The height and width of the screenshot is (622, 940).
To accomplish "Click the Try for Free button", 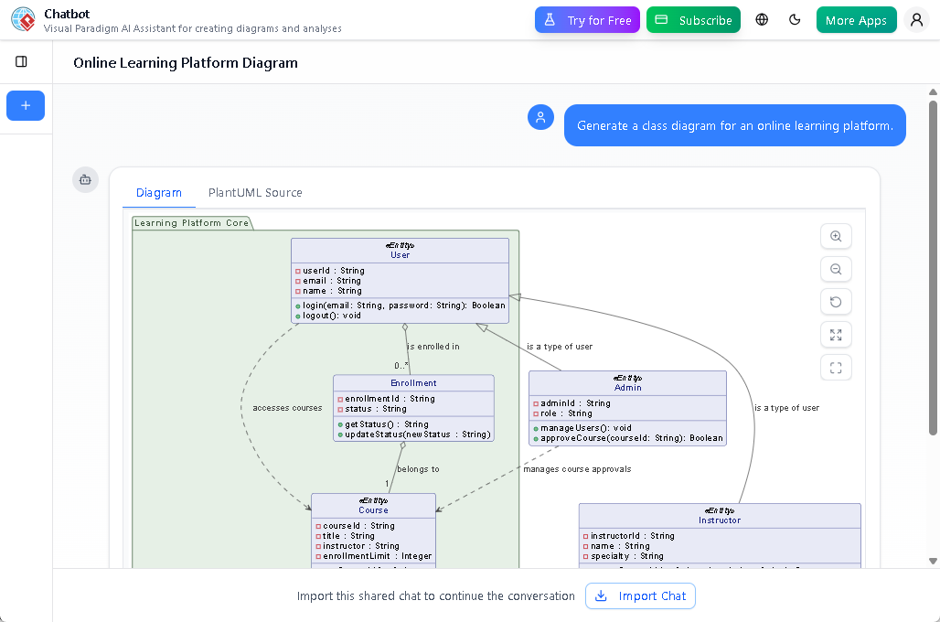I will coord(587,19).
